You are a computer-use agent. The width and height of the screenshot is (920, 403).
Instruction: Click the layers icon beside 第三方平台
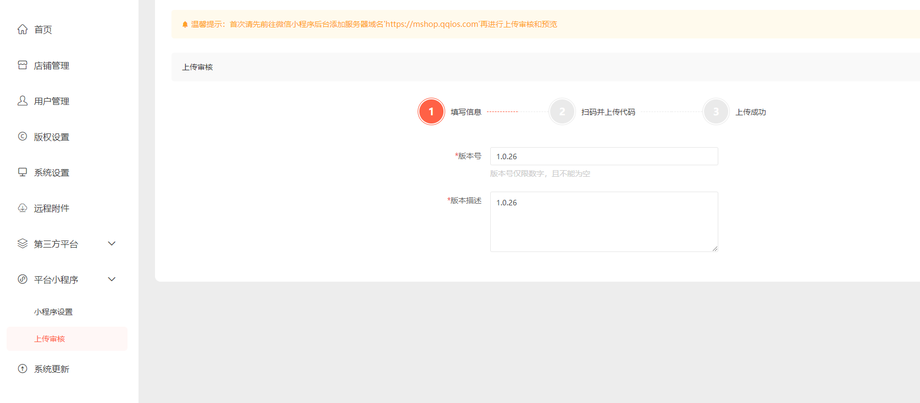pos(23,243)
